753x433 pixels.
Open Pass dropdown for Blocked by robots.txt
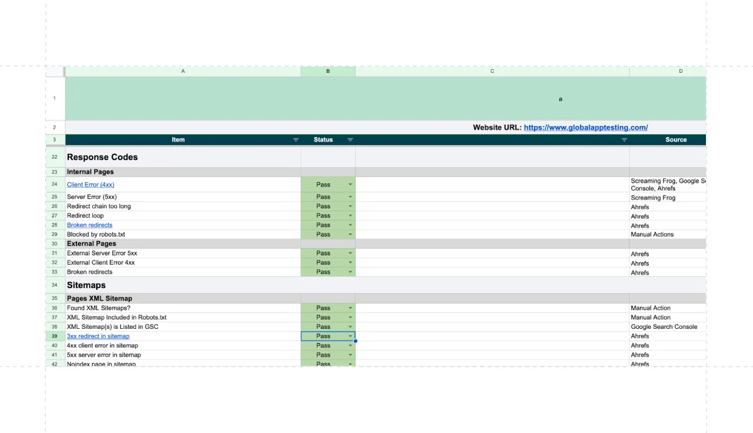coord(350,235)
